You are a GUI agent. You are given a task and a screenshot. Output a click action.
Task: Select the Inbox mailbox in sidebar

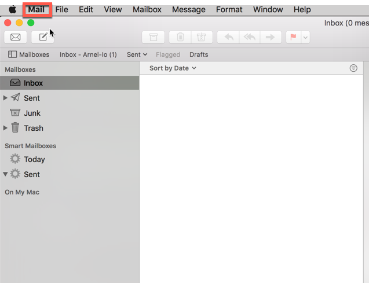click(70, 83)
